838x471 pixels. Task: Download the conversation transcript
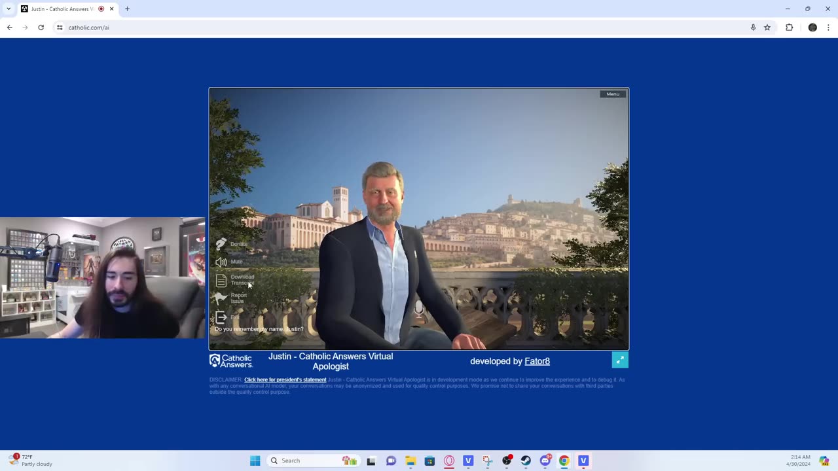(x=235, y=280)
